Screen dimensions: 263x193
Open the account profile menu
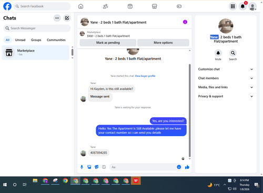(252, 6)
